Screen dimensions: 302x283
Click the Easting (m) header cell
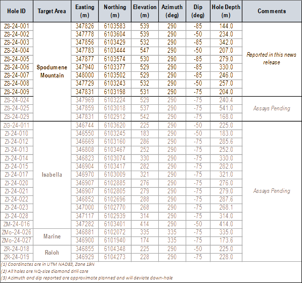point(85,11)
